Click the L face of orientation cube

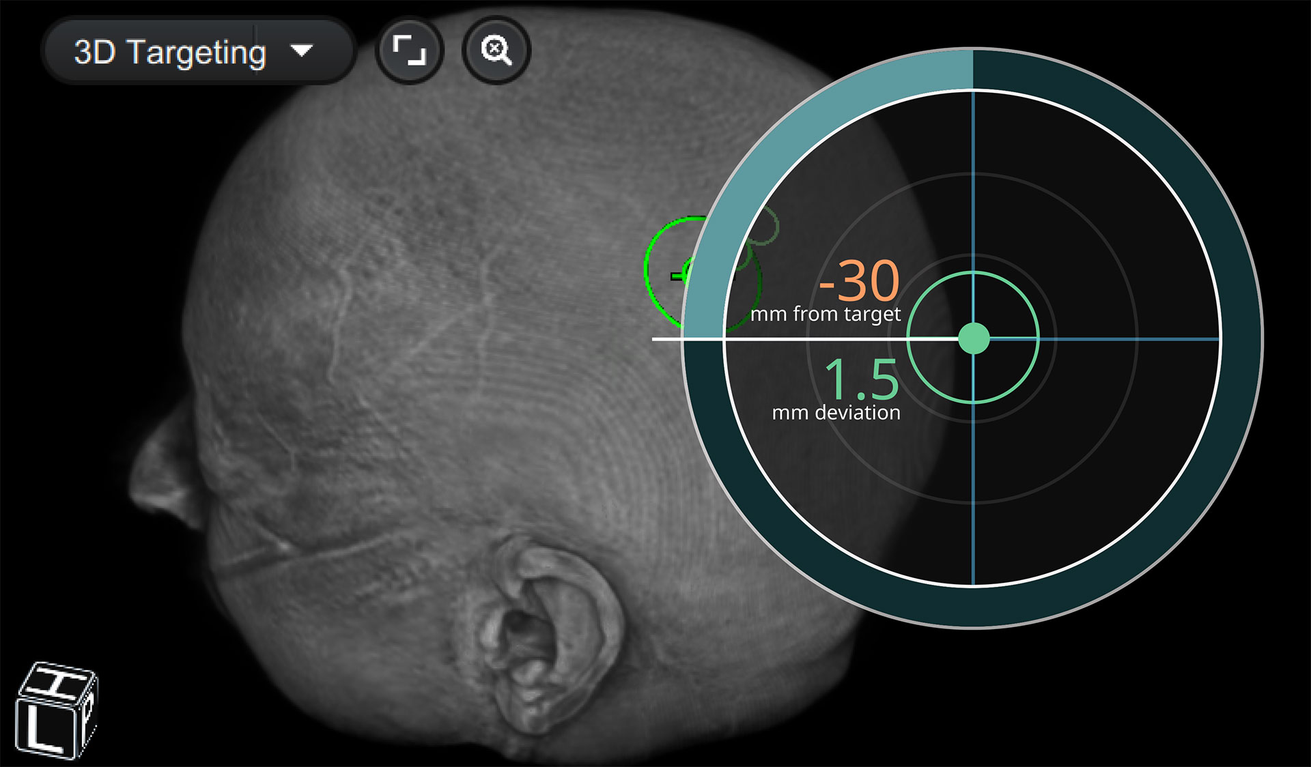pos(46,729)
